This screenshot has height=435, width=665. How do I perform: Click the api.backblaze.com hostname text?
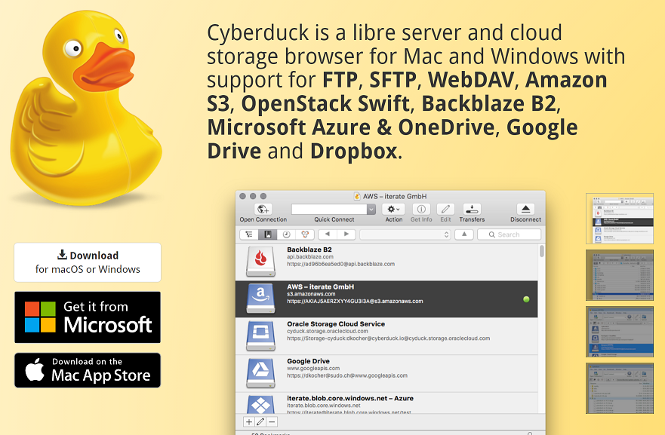pyautogui.click(x=310, y=256)
